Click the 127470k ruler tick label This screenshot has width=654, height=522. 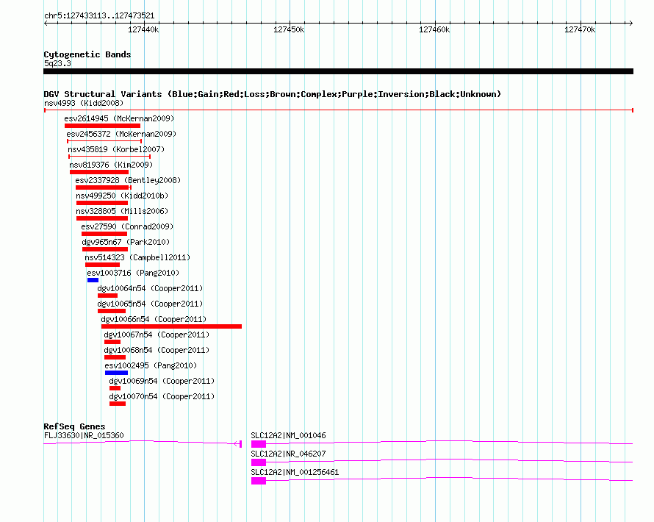coord(580,29)
